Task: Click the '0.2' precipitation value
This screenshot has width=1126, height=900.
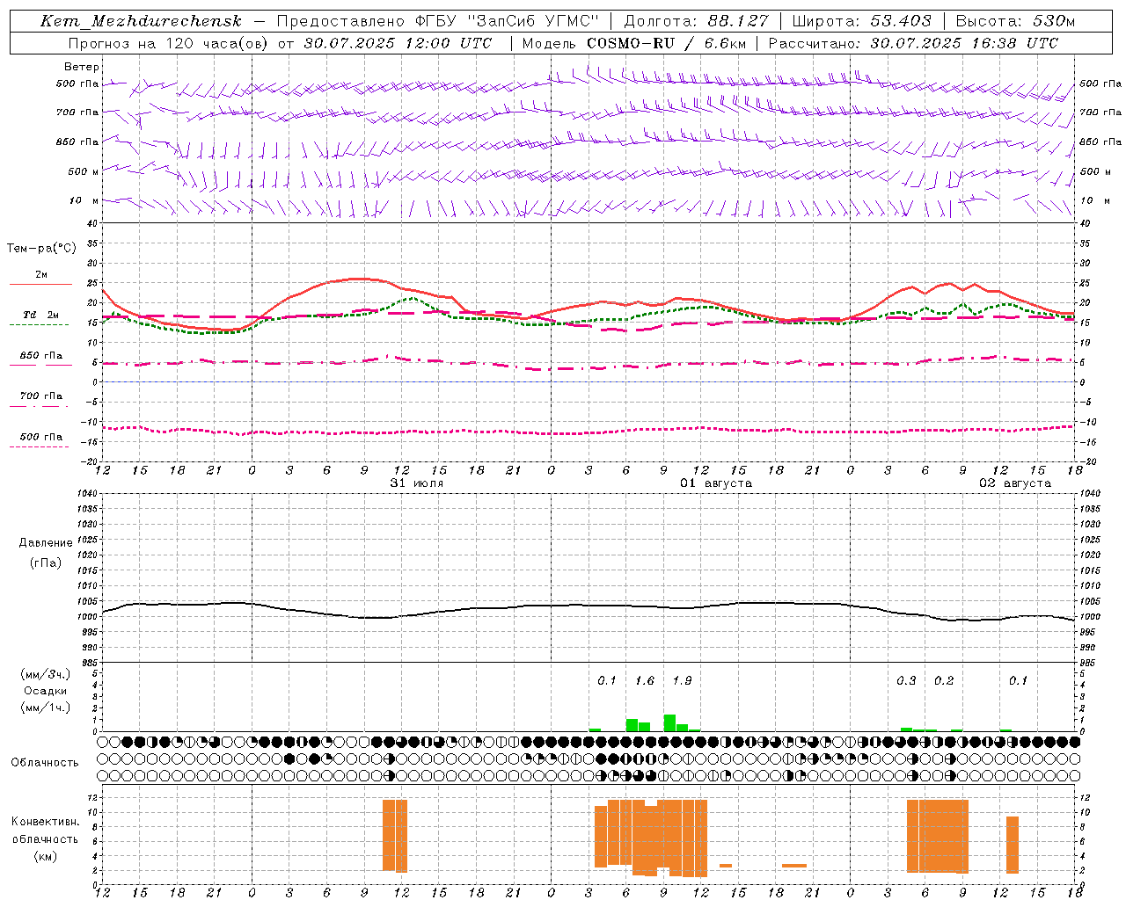Action: point(944,680)
